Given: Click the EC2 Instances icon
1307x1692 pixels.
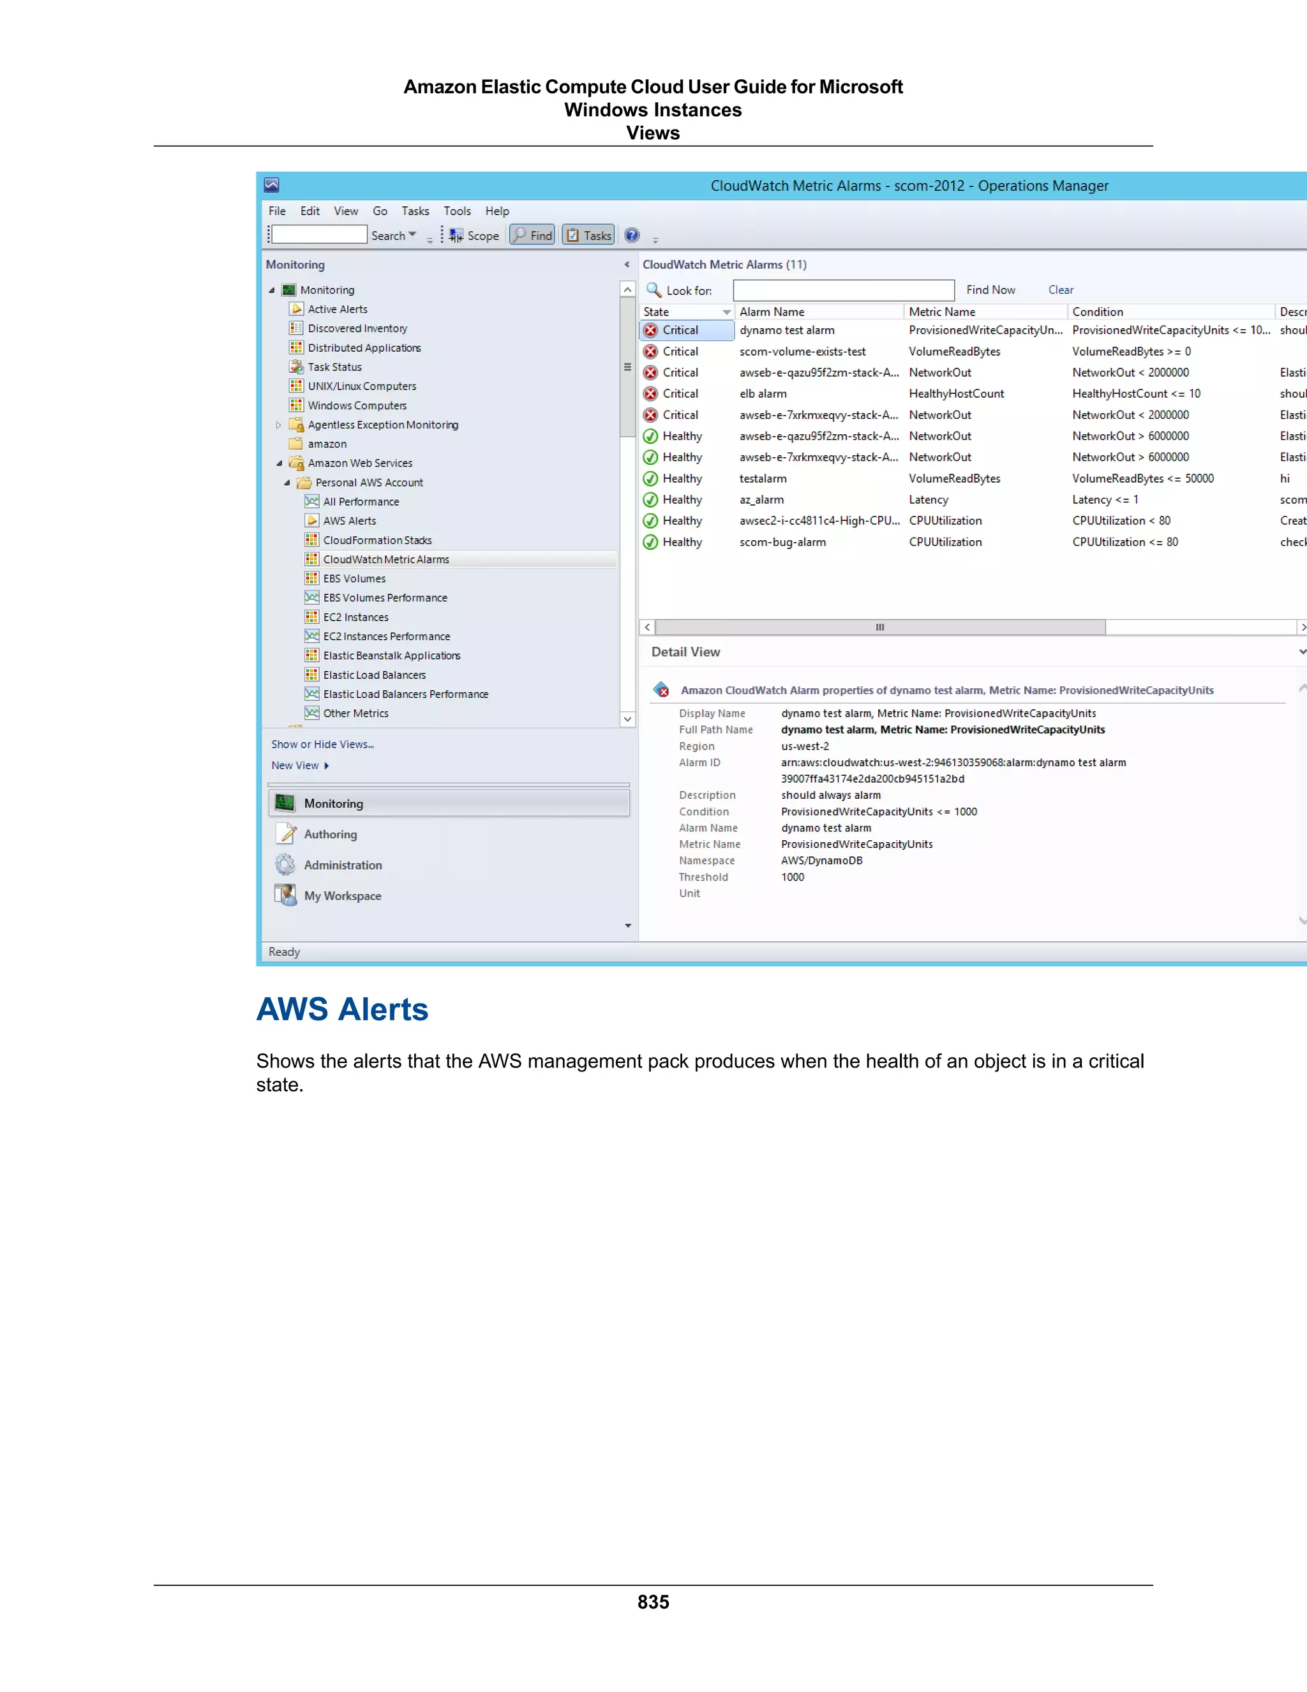Looking at the screenshot, I should [x=311, y=617].
